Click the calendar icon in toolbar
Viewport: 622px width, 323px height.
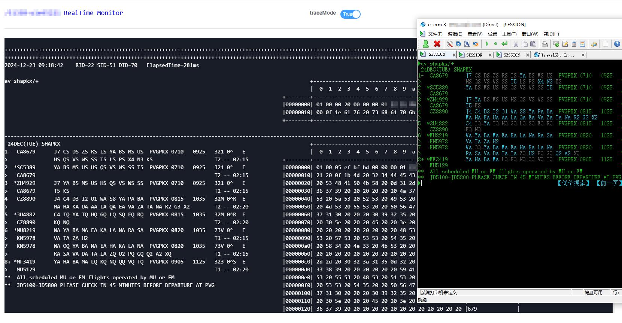582,44
